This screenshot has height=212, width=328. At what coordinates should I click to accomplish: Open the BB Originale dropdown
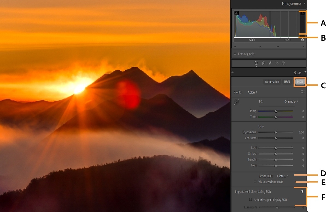click(291, 101)
